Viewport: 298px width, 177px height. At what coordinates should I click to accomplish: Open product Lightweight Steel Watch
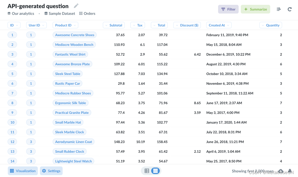pyautogui.click(x=73, y=161)
